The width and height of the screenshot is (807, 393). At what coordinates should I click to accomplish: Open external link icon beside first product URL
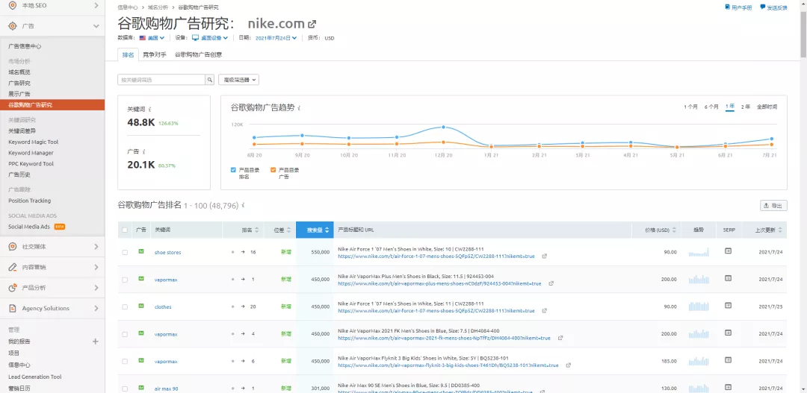[544, 256]
